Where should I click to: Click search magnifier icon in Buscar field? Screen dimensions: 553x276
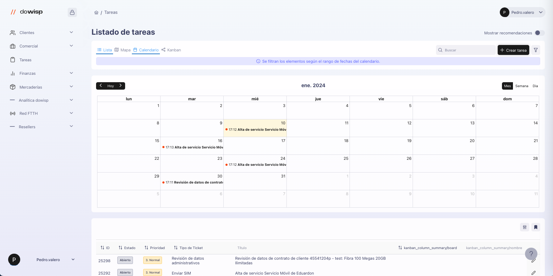440,50
